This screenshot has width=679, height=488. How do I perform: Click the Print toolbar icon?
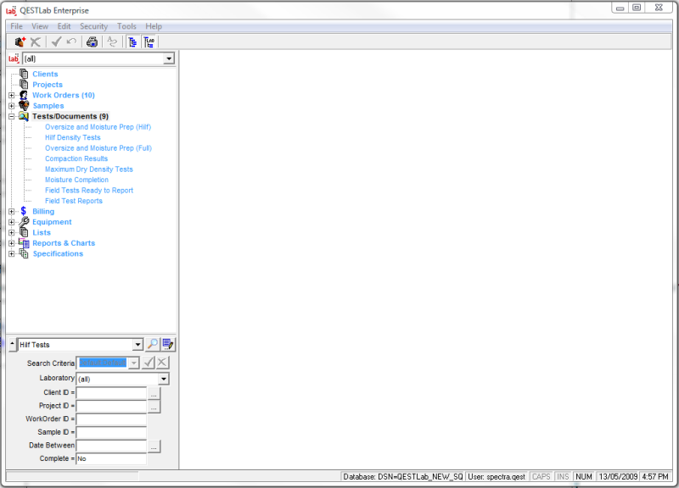92,41
